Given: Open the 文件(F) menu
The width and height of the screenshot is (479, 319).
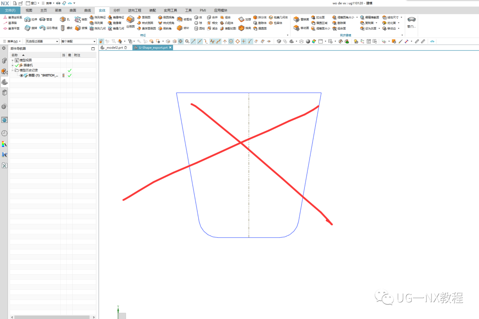Looking at the screenshot, I should (10, 10).
